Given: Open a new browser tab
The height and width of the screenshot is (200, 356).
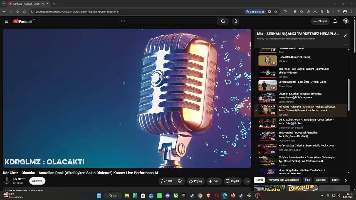Looking at the screenshot, I should click(x=54, y=4).
